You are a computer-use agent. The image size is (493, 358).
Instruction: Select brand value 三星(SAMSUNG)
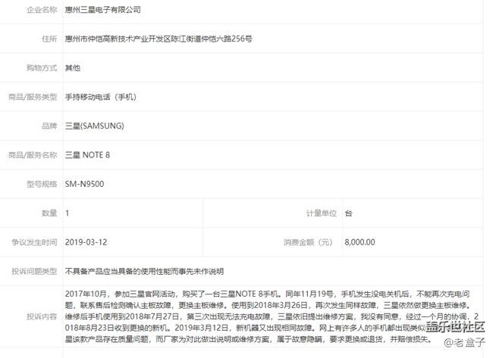(x=95, y=126)
